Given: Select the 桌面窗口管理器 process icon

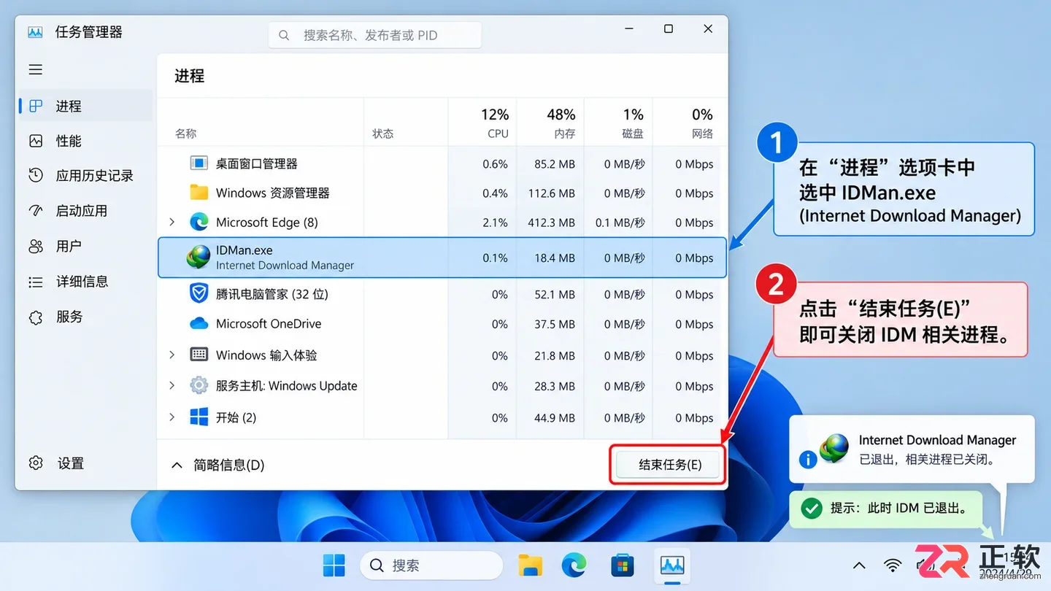Looking at the screenshot, I should pos(199,163).
